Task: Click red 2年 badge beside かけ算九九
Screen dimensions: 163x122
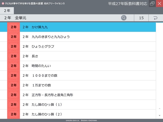Action: click(13, 27)
